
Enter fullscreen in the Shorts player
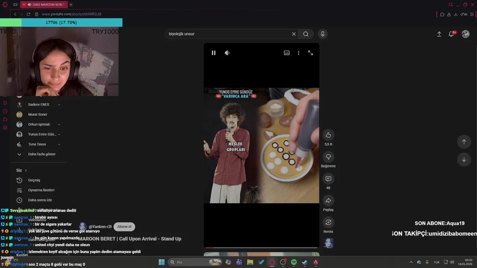(310, 53)
